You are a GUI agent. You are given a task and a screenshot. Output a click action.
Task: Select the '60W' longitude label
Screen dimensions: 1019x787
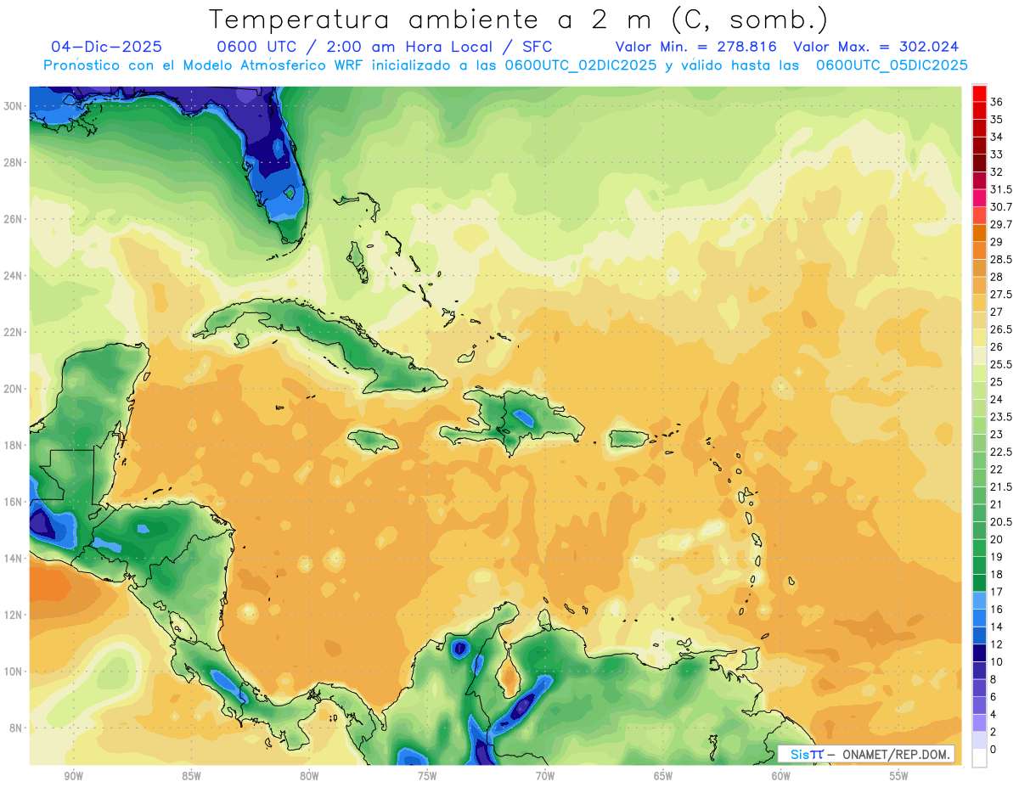(x=781, y=777)
